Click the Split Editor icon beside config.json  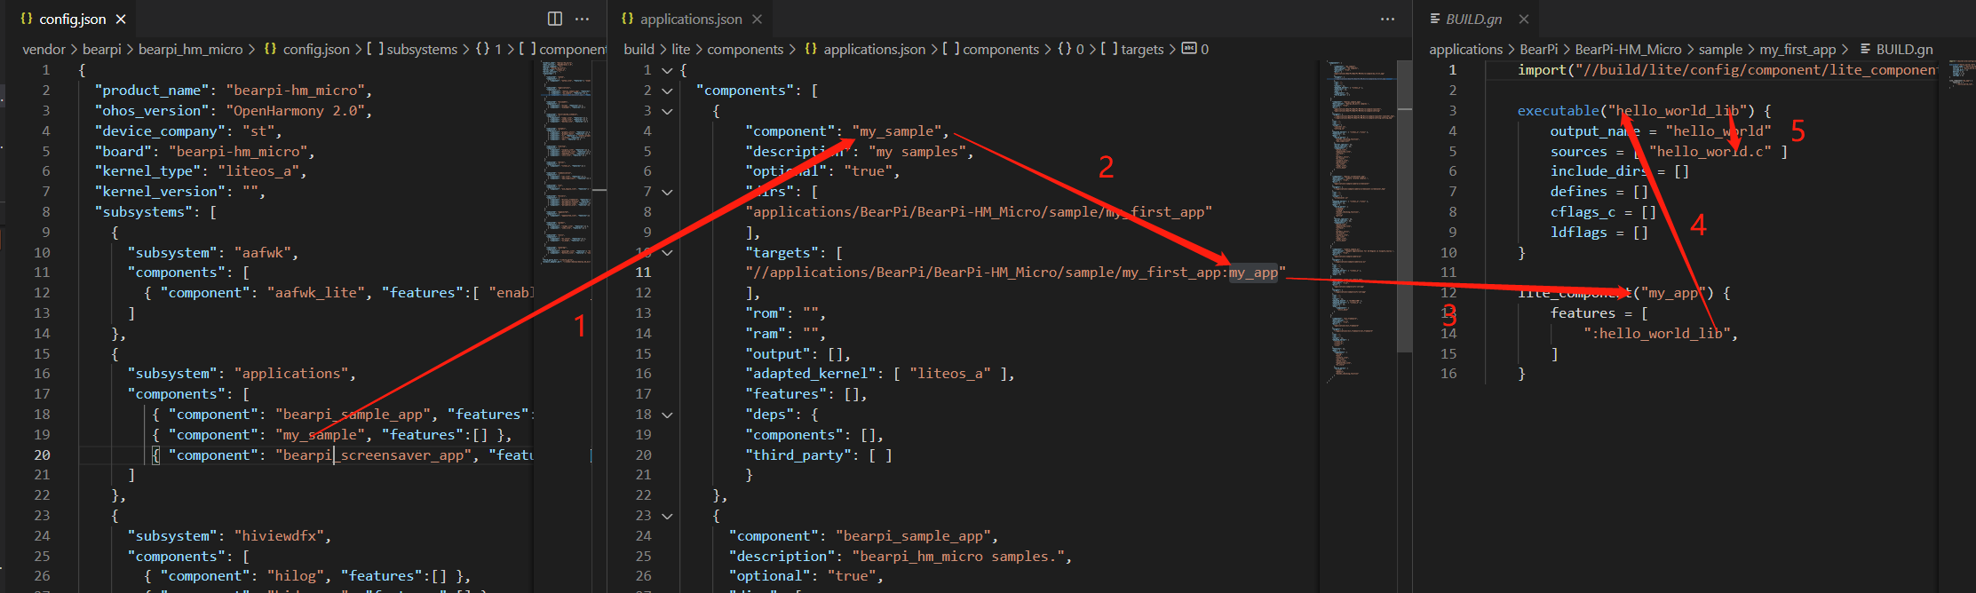(555, 19)
